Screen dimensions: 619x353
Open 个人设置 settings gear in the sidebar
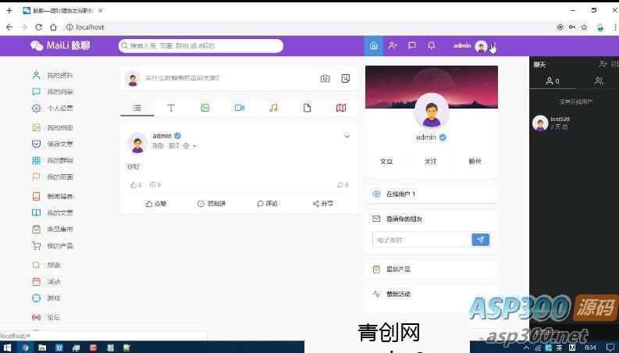52,108
